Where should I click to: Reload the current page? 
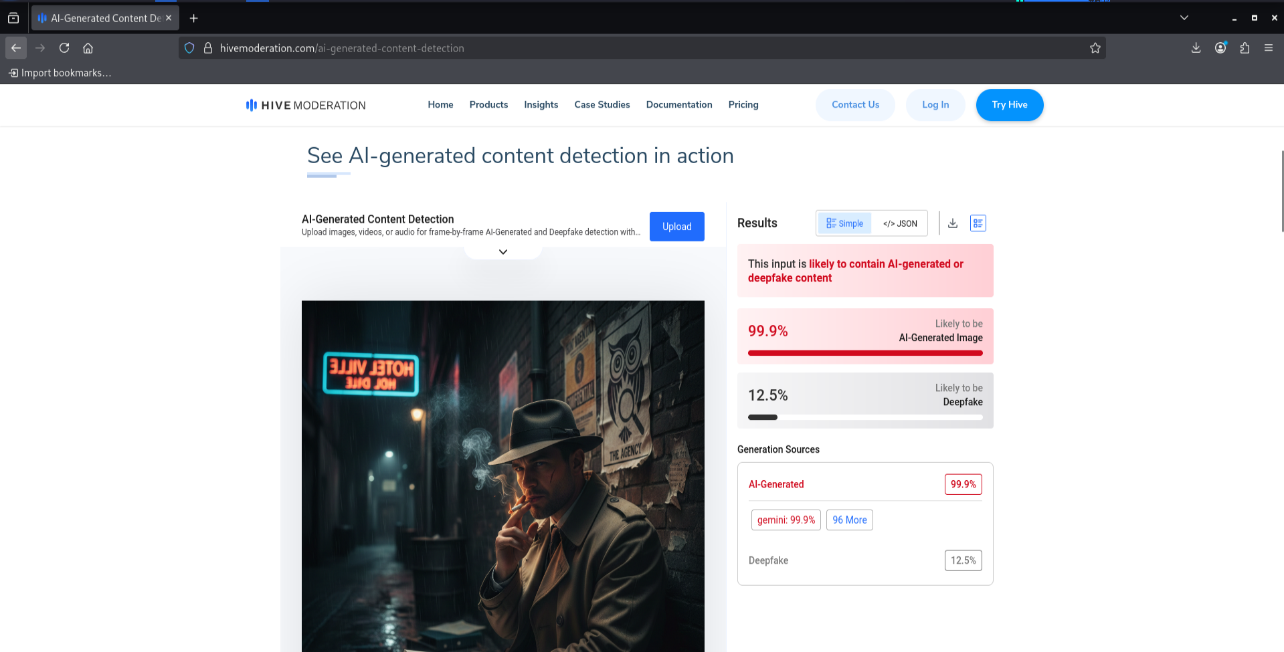click(x=64, y=48)
